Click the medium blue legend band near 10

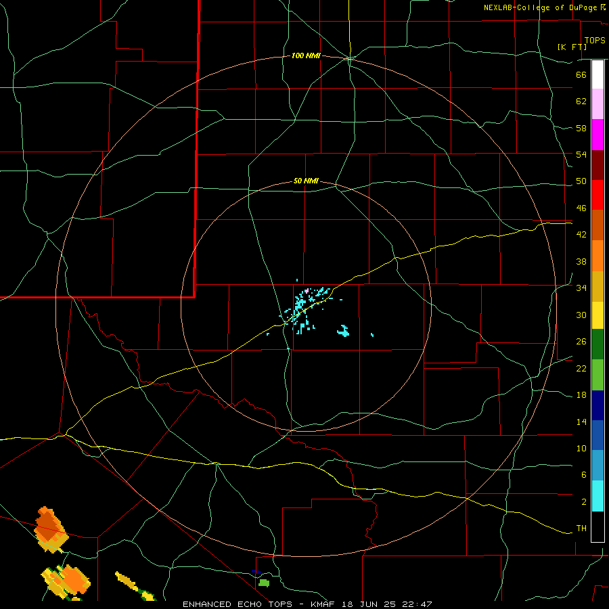click(x=597, y=435)
